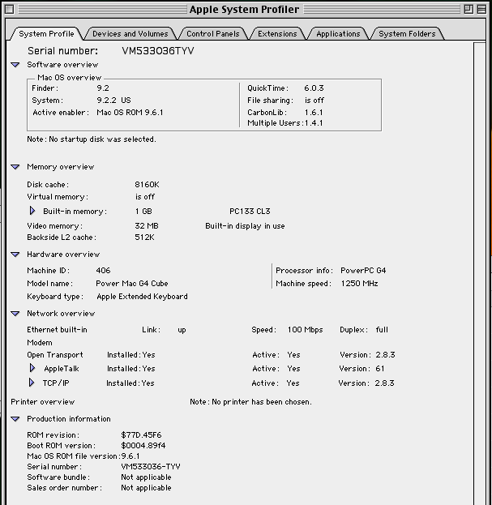Click the serial number VM533036TYV at top

click(157, 50)
